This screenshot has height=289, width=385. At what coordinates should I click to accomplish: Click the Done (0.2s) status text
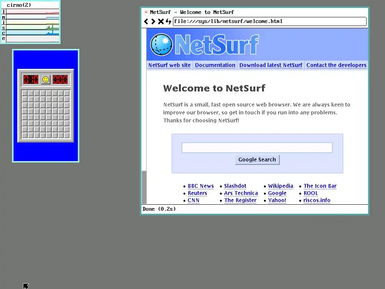click(159, 209)
